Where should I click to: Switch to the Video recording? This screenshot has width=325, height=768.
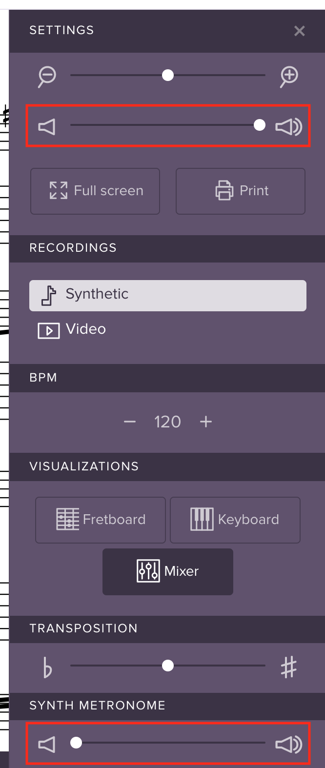click(71, 329)
